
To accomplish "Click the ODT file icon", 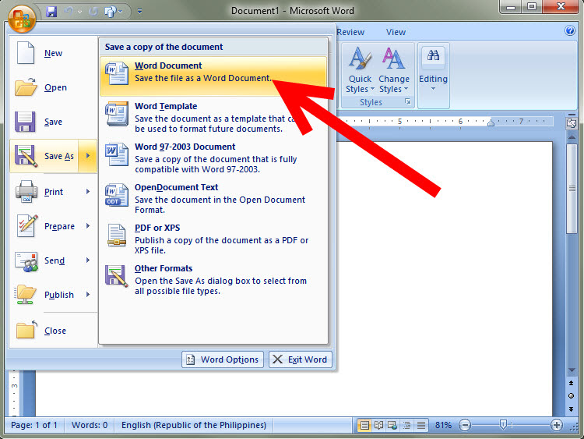I will [117, 195].
